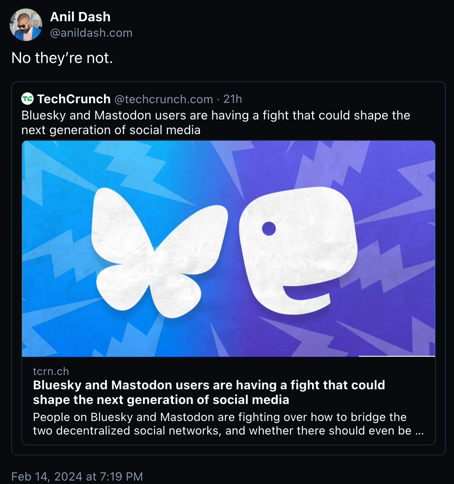Viewport: 454px width, 484px height.
Task: Click the tcrn.ch domain label
Action: pyautogui.click(x=51, y=371)
